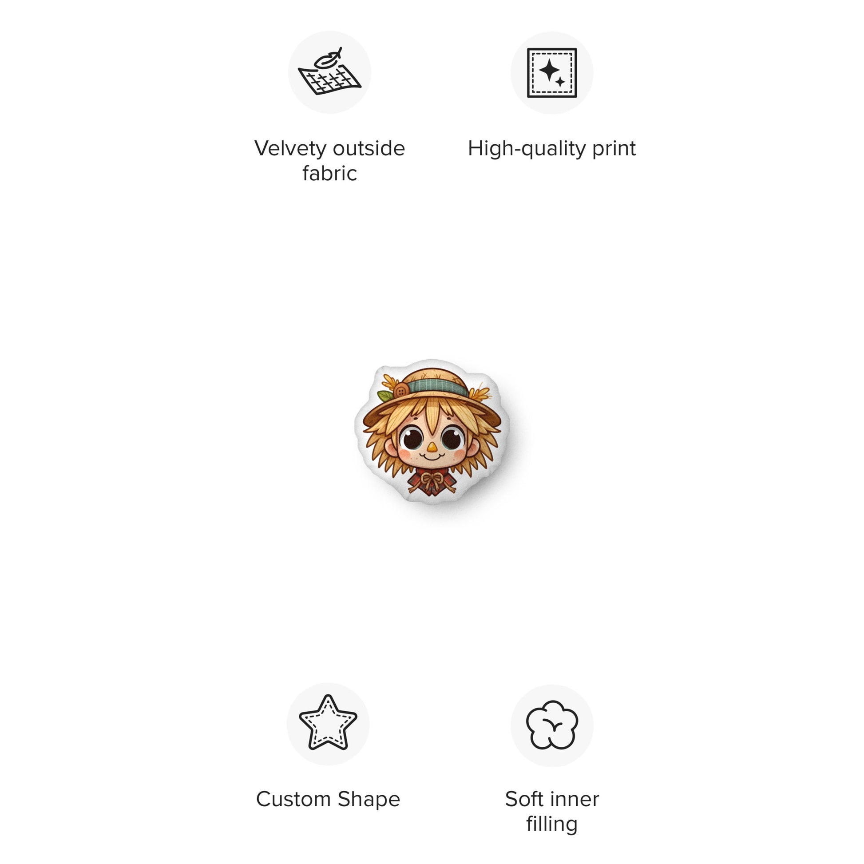
Task: Click the feather on the fabric icon
Action: coord(328,59)
